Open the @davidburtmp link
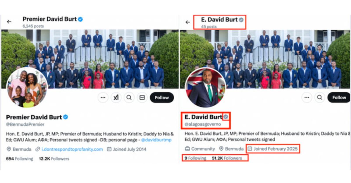The height and width of the screenshot is (183, 351). click(156, 140)
